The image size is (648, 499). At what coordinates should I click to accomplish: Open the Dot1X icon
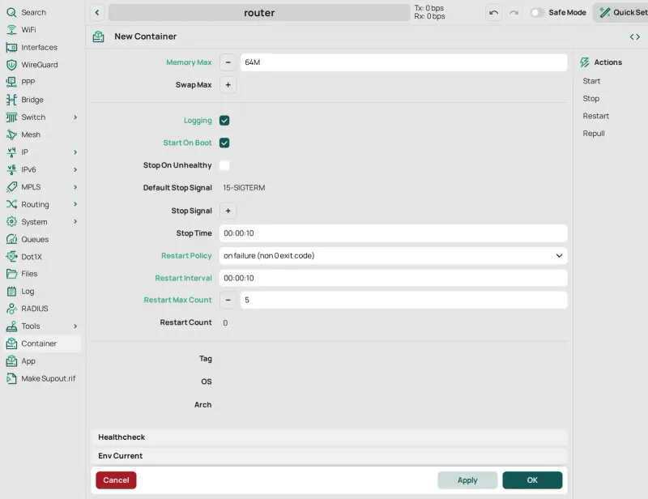tap(11, 257)
